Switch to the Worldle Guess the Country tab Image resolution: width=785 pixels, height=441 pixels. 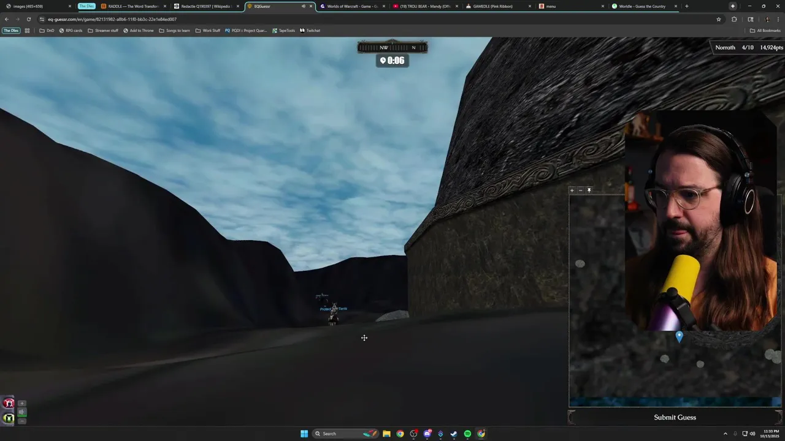tap(644, 6)
